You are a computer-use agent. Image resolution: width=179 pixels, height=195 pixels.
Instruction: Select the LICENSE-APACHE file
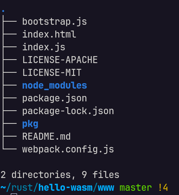(60, 60)
